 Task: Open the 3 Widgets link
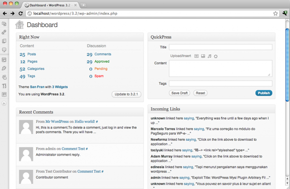(x=60, y=87)
